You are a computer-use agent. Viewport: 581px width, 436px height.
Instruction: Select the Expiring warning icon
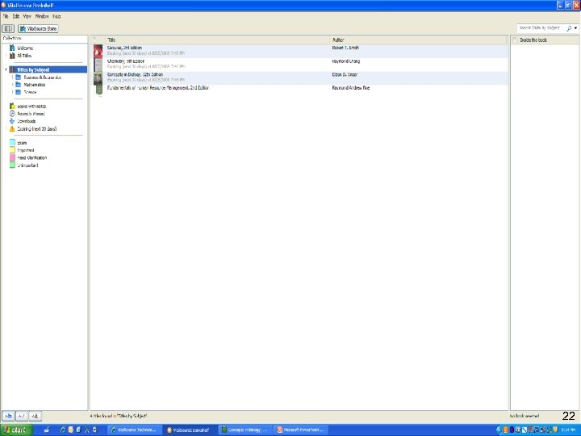click(12, 128)
